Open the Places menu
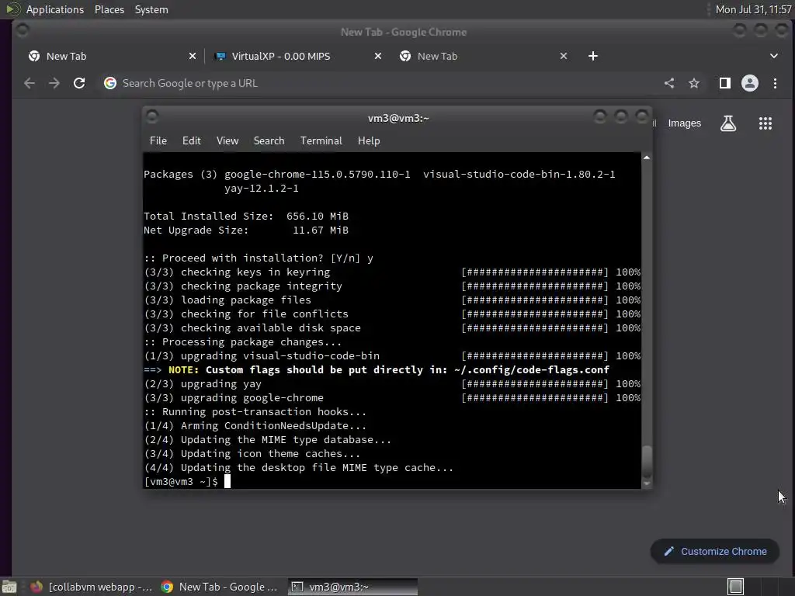The image size is (795, 596). (109, 9)
